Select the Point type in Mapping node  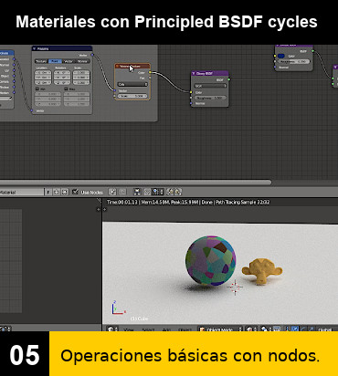pyautogui.click(x=55, y=61)
